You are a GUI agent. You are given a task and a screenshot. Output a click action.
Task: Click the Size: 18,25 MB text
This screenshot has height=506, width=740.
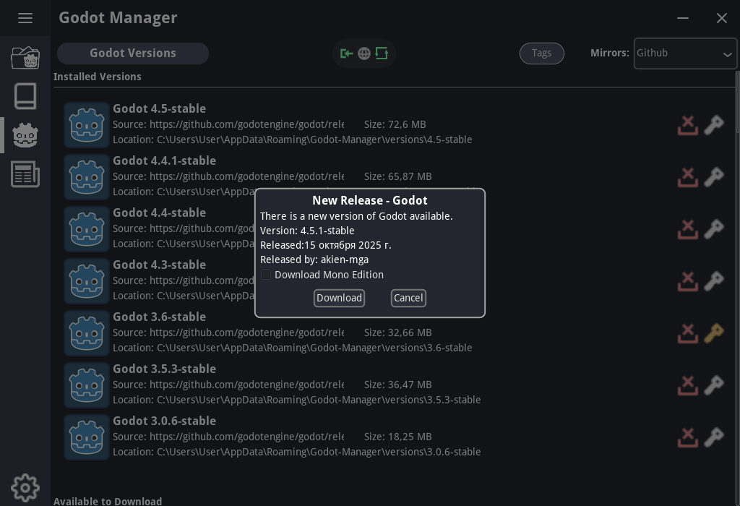[x=398, y=437]
